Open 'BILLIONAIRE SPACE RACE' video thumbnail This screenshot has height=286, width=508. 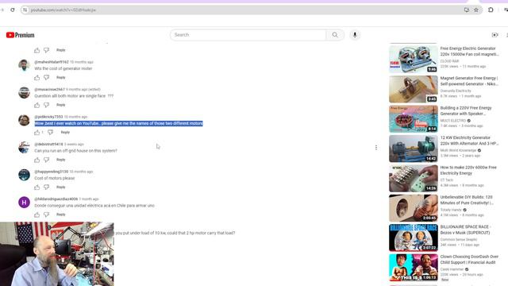click(413, 238)
